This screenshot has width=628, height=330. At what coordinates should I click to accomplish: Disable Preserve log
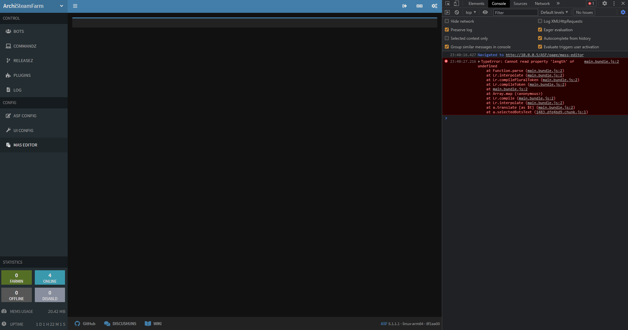(x=447, y=30)
